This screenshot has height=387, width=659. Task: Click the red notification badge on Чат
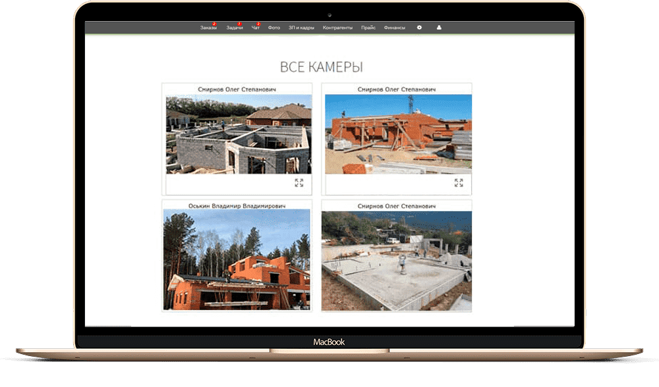tap(258, 24)
